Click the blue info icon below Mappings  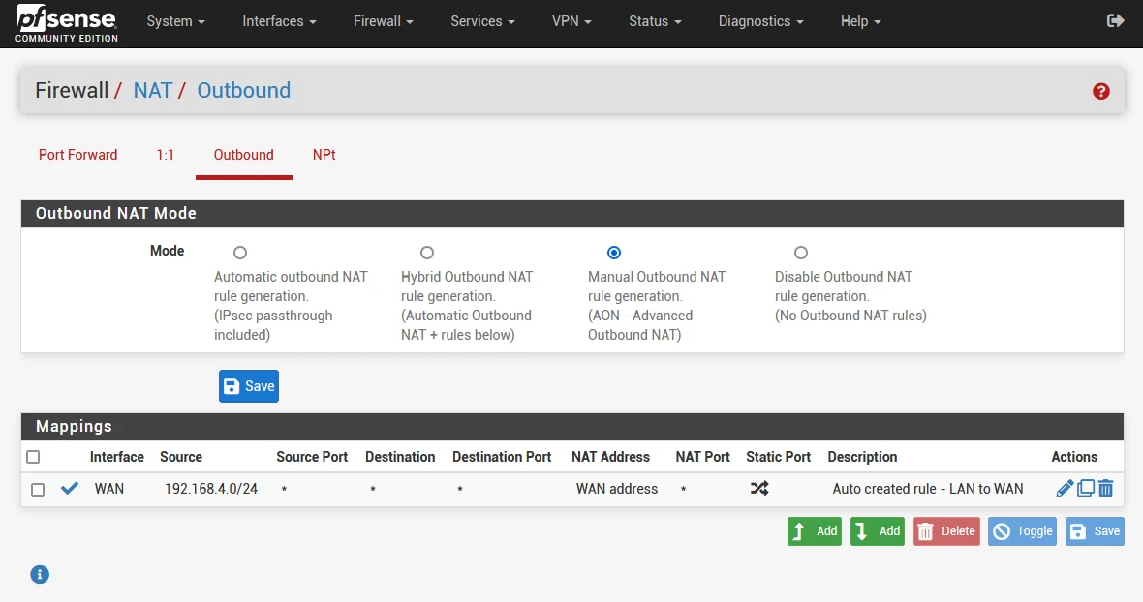tap(40, 574)
